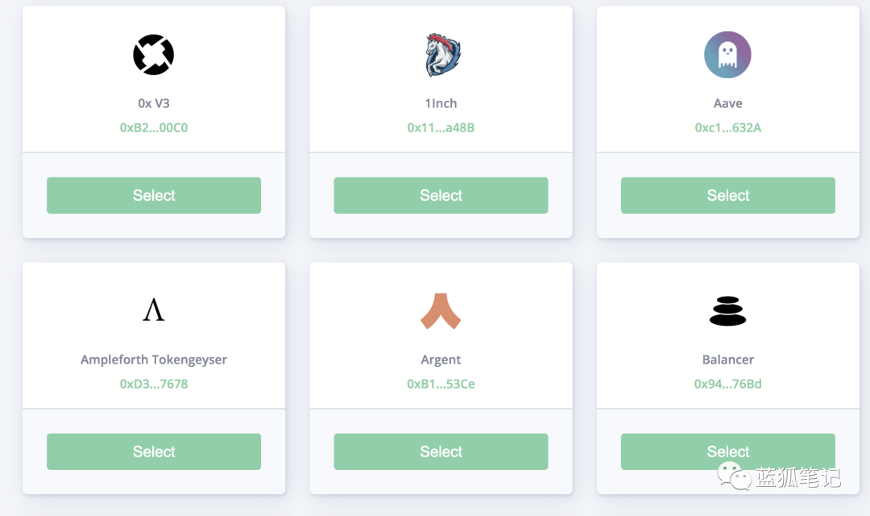Click the Argent orange logo

coord(441,311)
